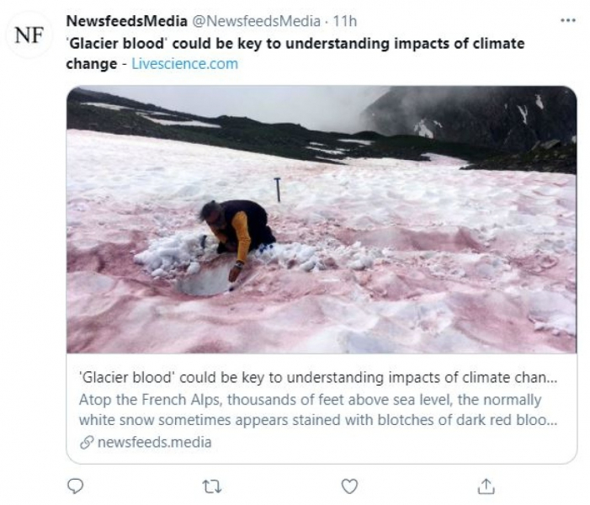Retweet the NewsfeedsMedia post
The height and width of the screenshot is (505, 590).
(x=212, y=486)
